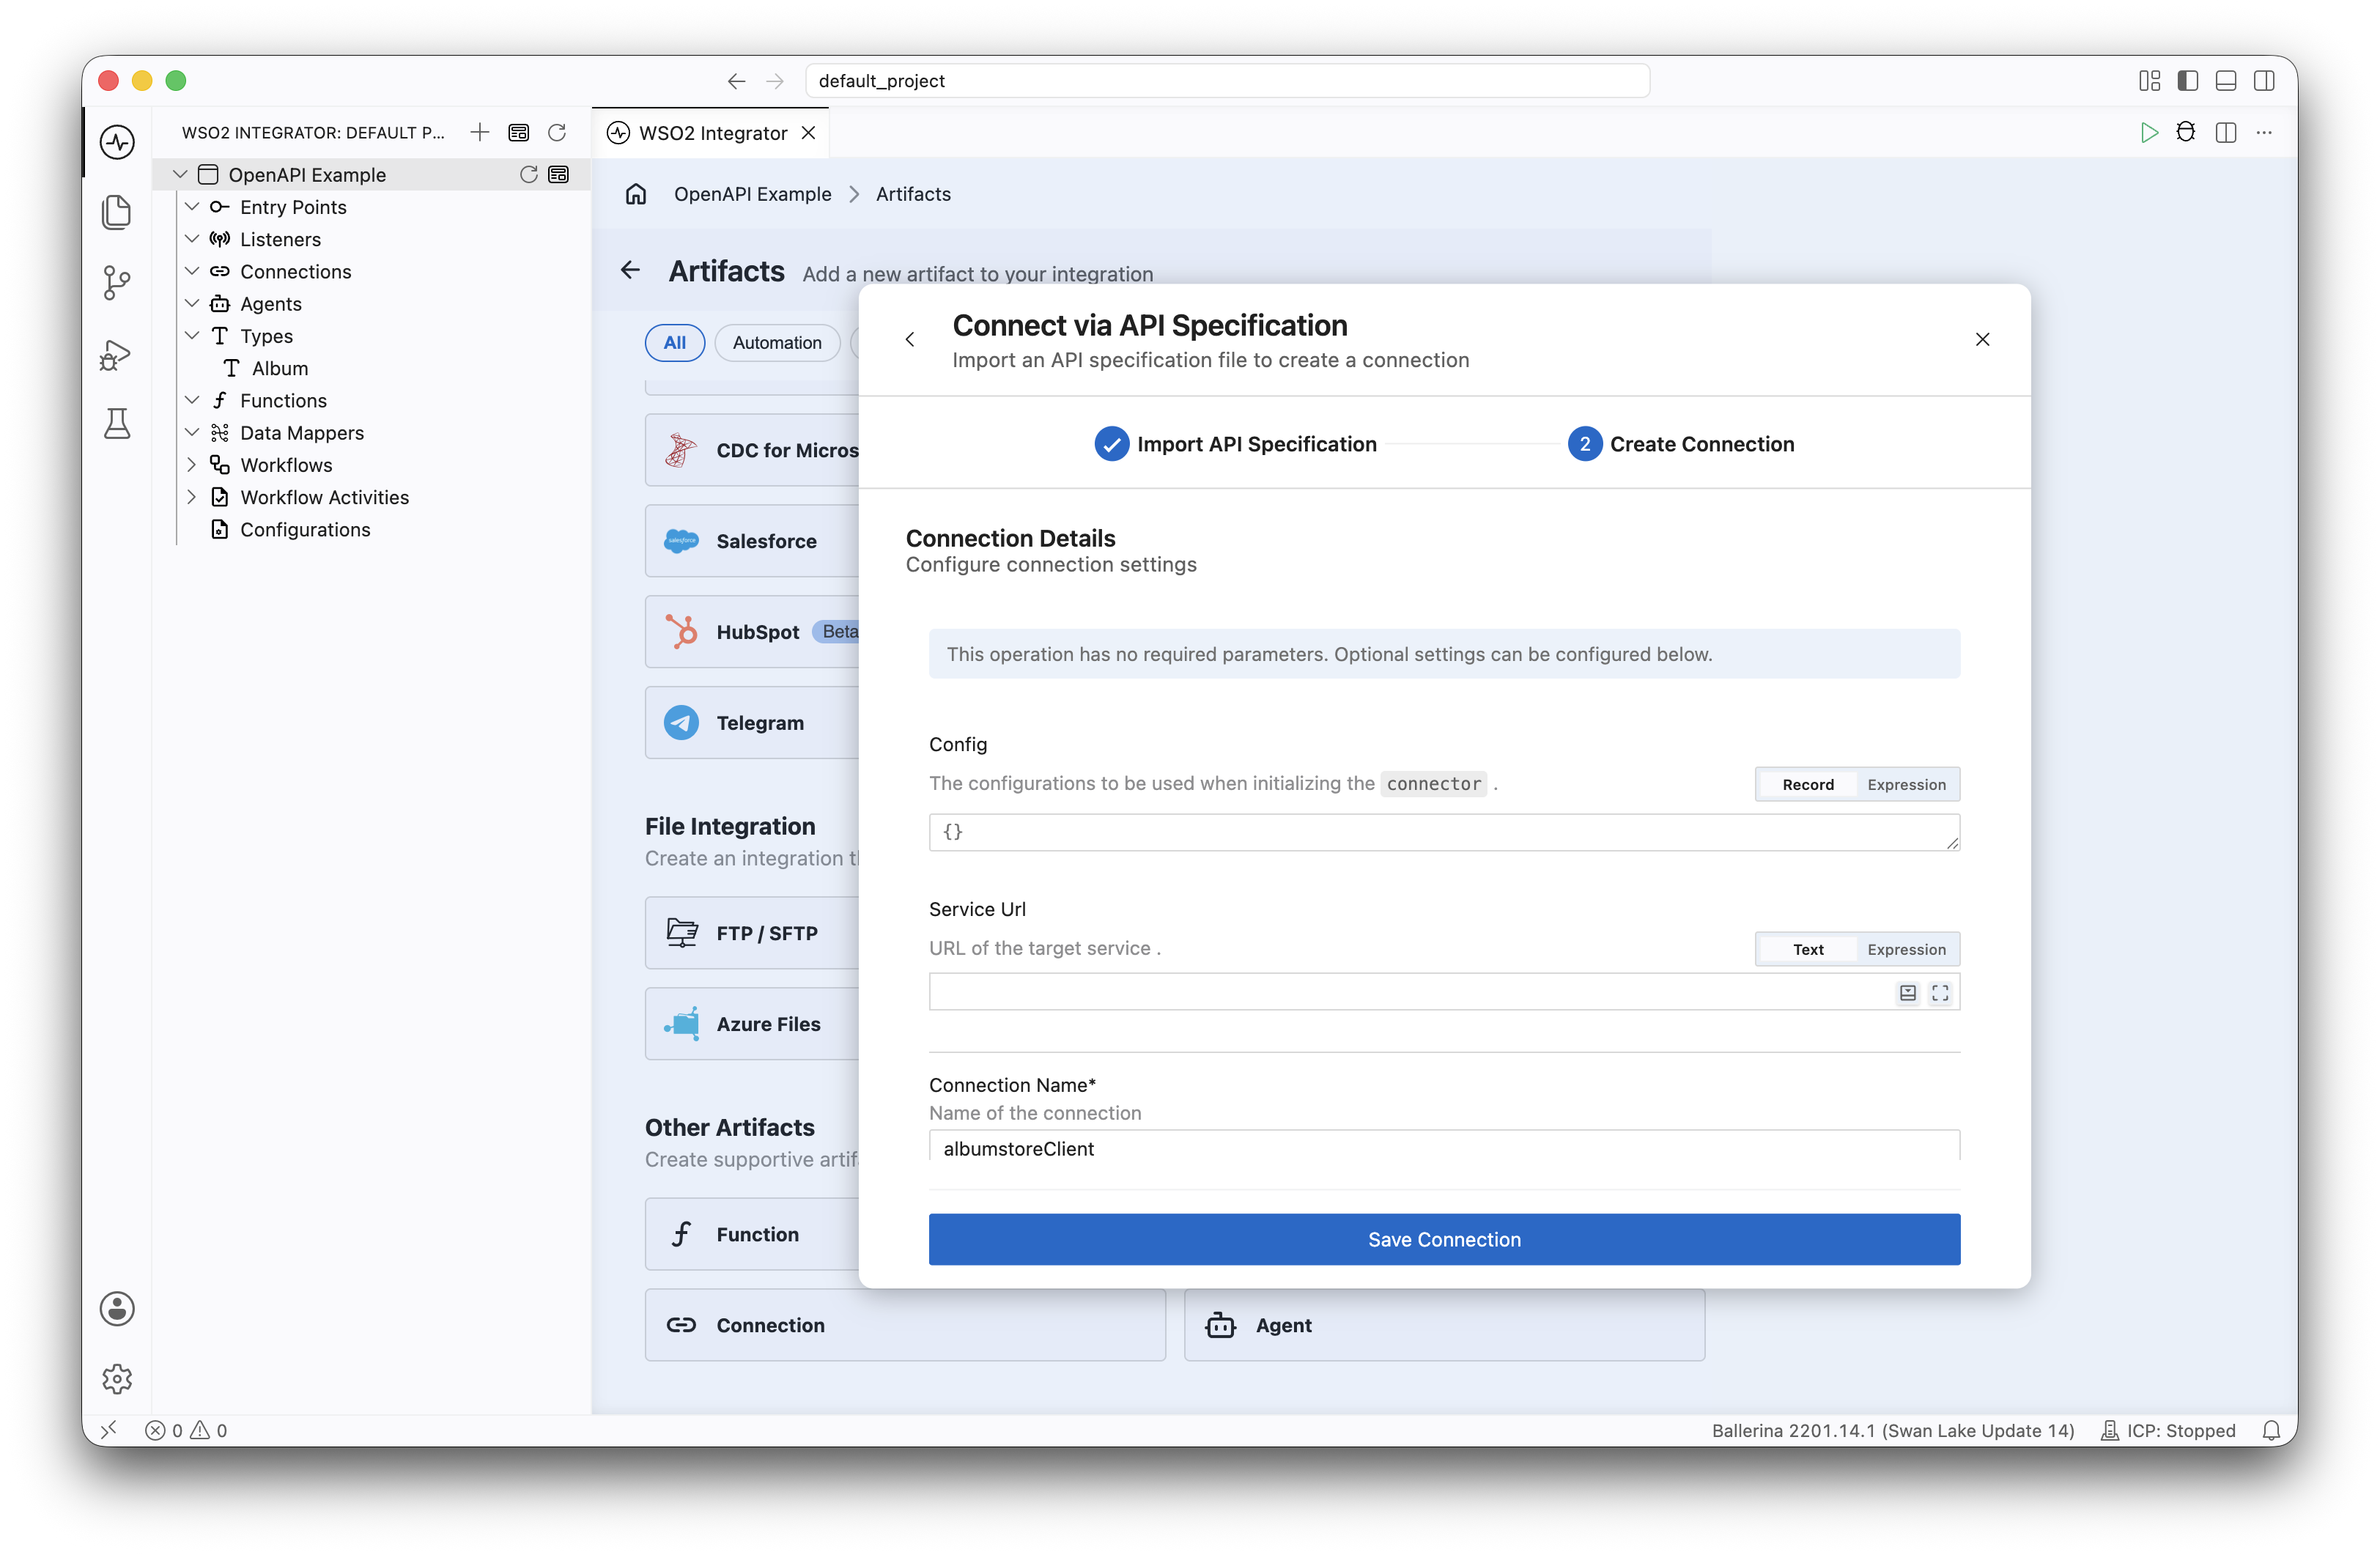Toggle secondary sidebar icon in title bar
Screen dimensions: 2380x1555
pyautogui.click(x=2264, y=81)
